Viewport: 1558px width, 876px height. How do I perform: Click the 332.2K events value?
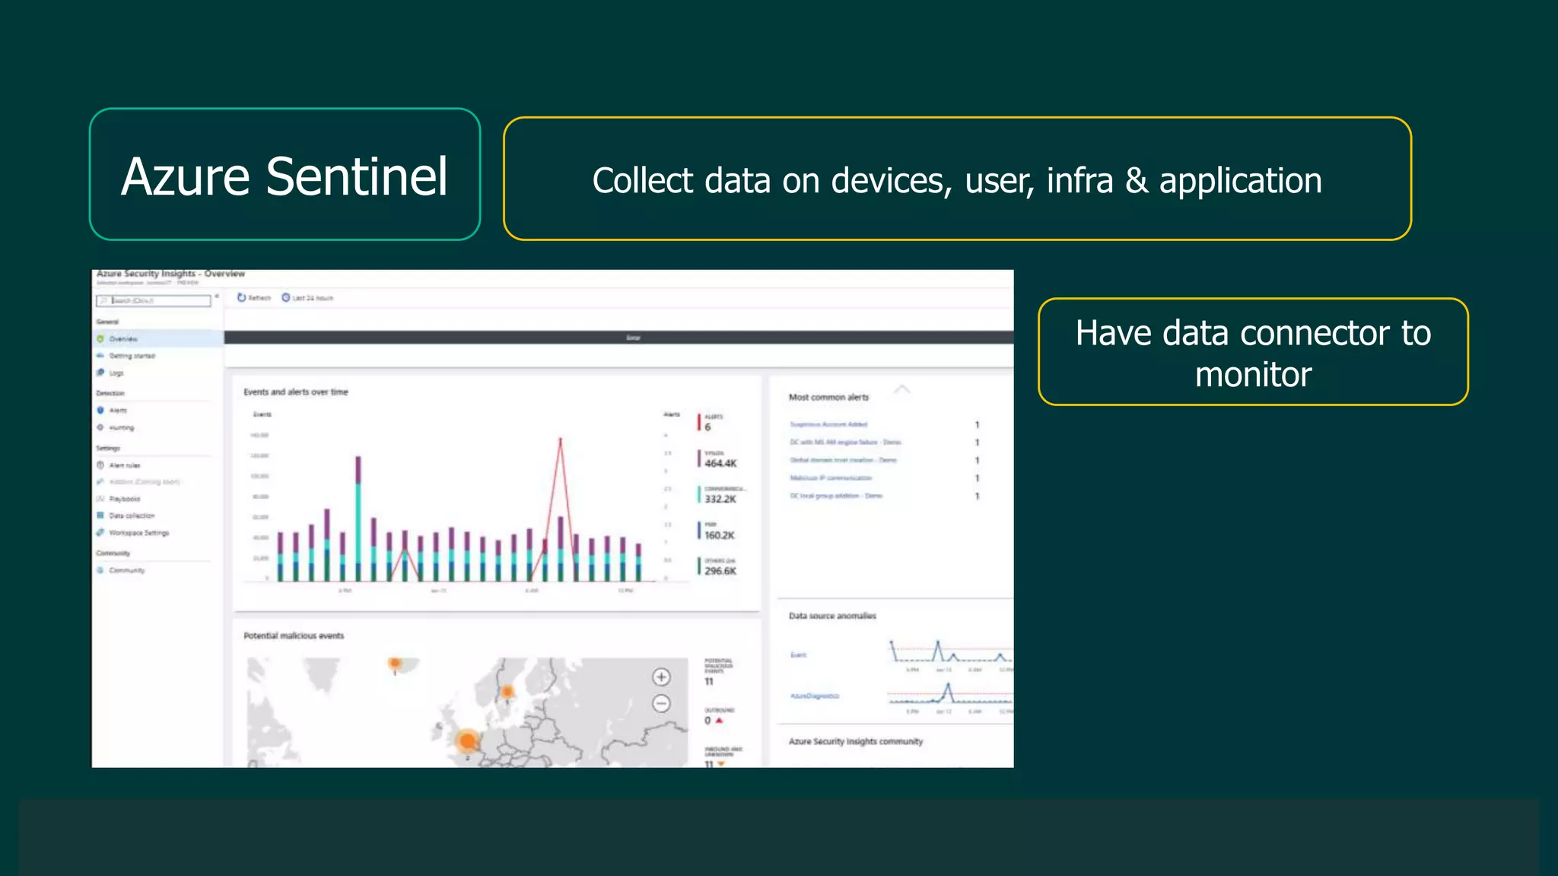[720, 500]
